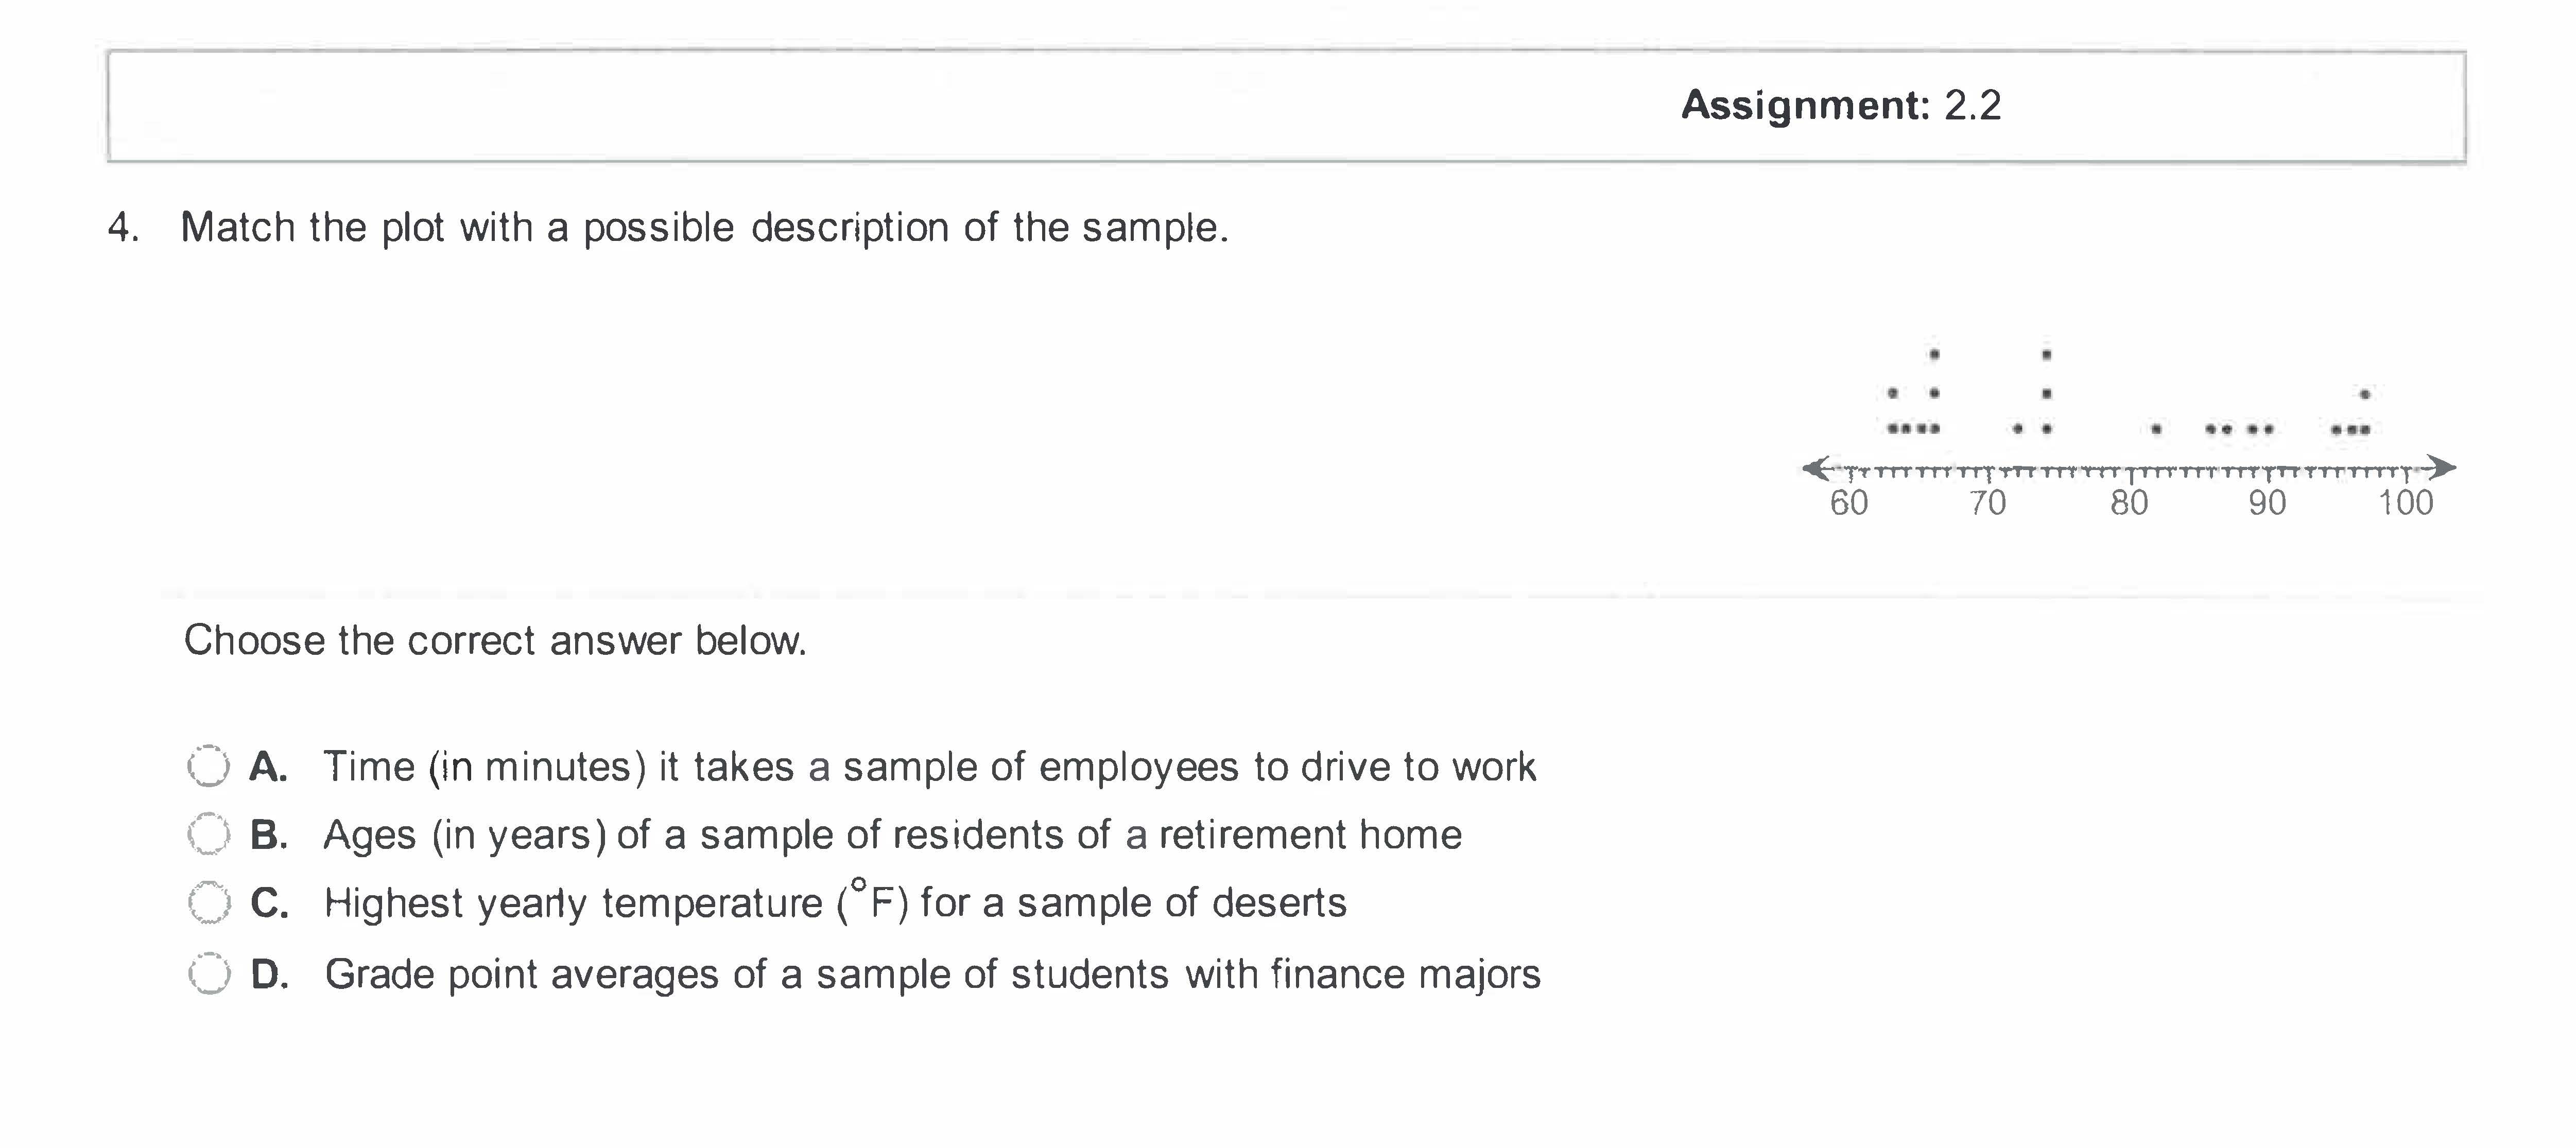2576x1148 pixels.
Task: Choose the option C radio button
Action: point(209,903)
